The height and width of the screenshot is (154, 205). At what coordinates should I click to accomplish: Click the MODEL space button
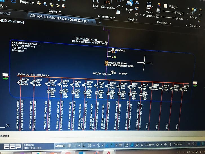pos(60,146)
